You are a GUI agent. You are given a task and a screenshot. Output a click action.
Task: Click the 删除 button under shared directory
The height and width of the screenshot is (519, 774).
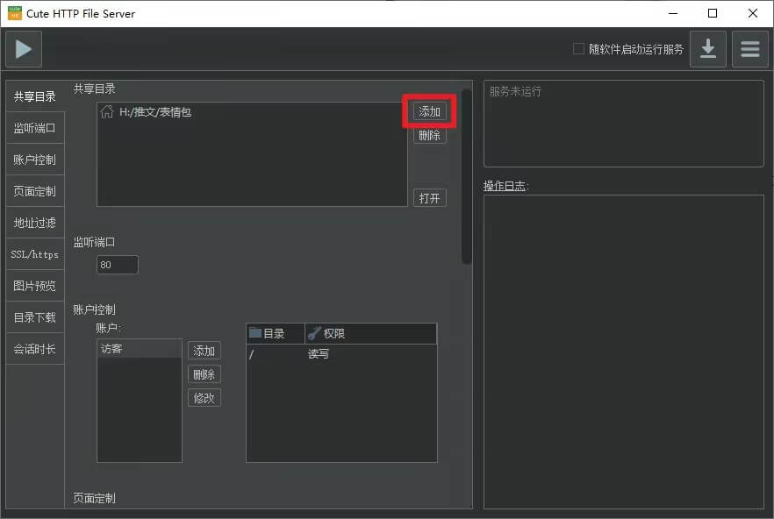point(429,135)
